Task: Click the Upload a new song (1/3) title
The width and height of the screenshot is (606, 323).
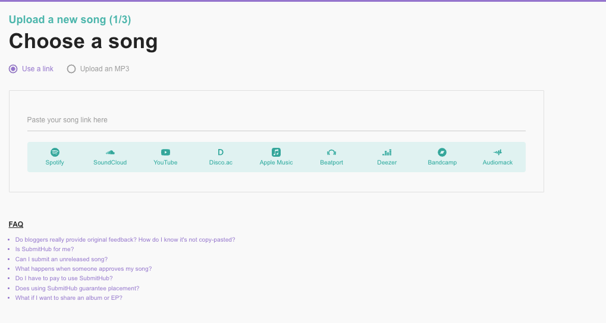Action: click(70, 20)
